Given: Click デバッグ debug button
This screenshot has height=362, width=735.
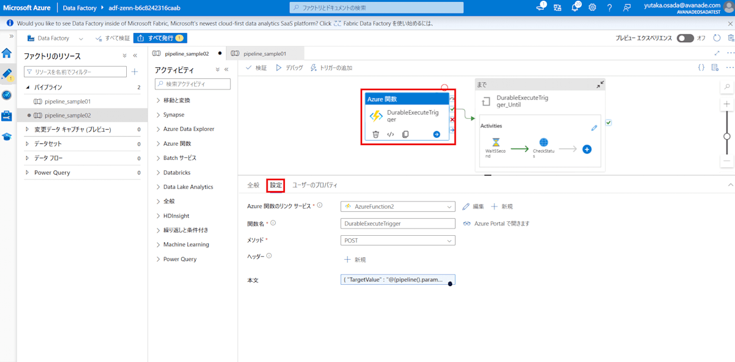Looking at the screenshot, I should click(289, 67).
